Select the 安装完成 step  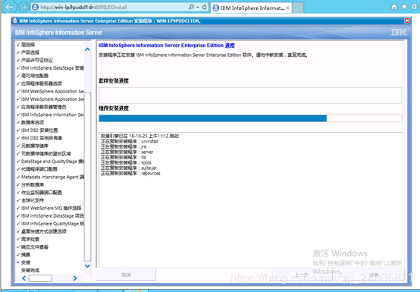[30, 270]
